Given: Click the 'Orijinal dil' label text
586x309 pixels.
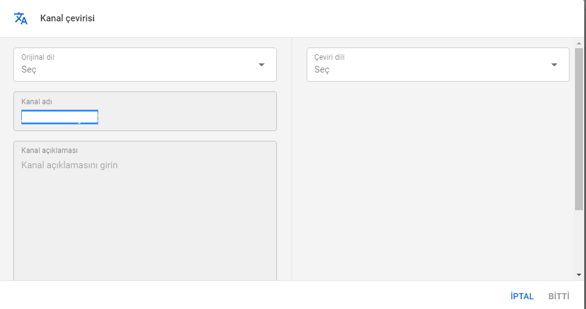Looking at the screenshot, I should pyautogui.click(x=38, y=57).
